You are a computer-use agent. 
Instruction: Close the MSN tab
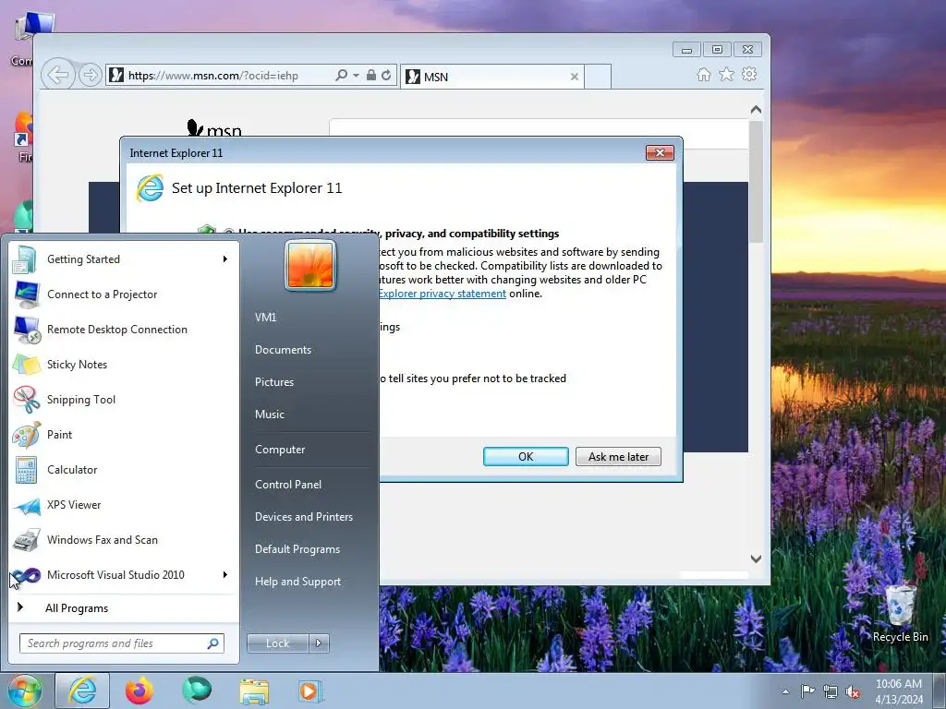click(x=575, y=77)
